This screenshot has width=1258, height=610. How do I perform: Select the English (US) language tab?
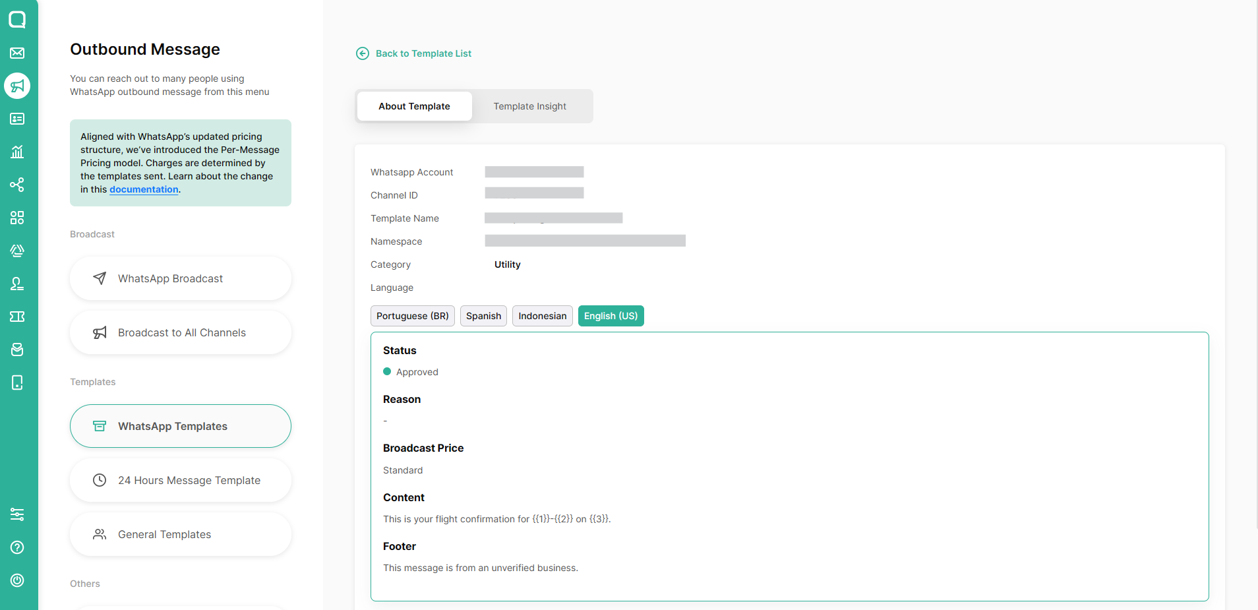click(x=611, y=316)
